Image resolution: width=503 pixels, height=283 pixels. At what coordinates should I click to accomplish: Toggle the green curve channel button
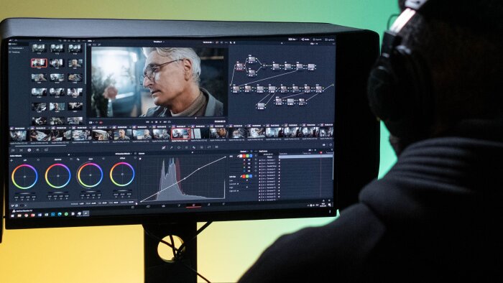pyautogui.click(x=247, y=156)
